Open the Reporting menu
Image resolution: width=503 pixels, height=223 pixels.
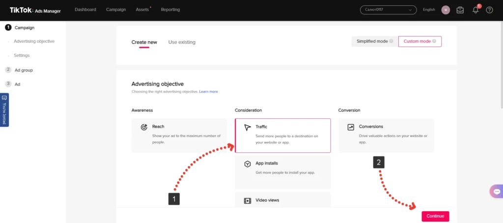click(x=170, y=10)
